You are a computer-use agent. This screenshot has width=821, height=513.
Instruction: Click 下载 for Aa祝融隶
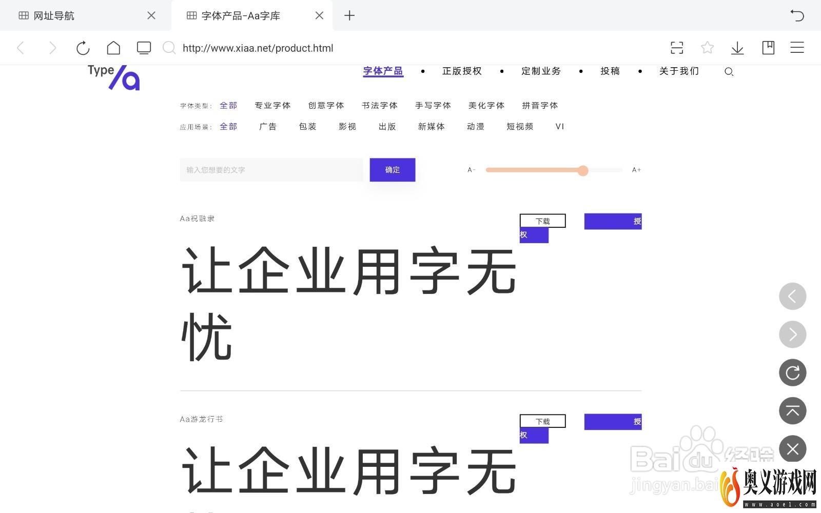pyautogui.click(x=543, y=221)
